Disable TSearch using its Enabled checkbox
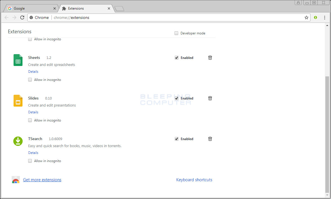 coord(176,139)
